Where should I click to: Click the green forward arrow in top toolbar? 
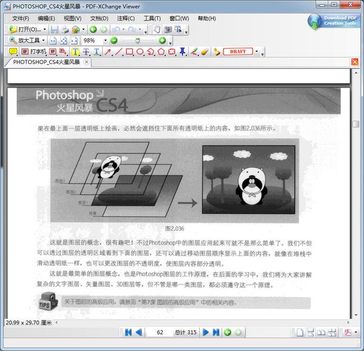[x=104, y=29]
